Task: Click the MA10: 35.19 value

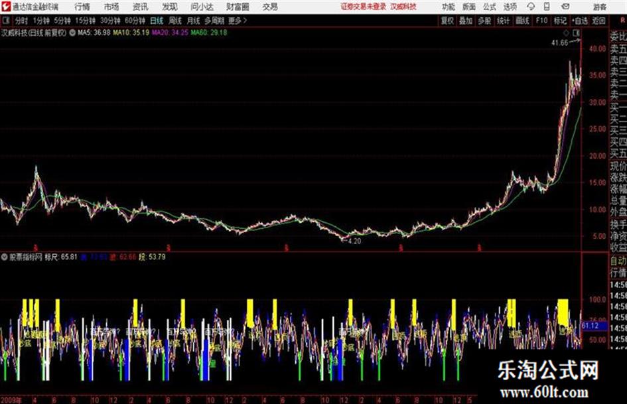Action: click(x=131, y=33)
